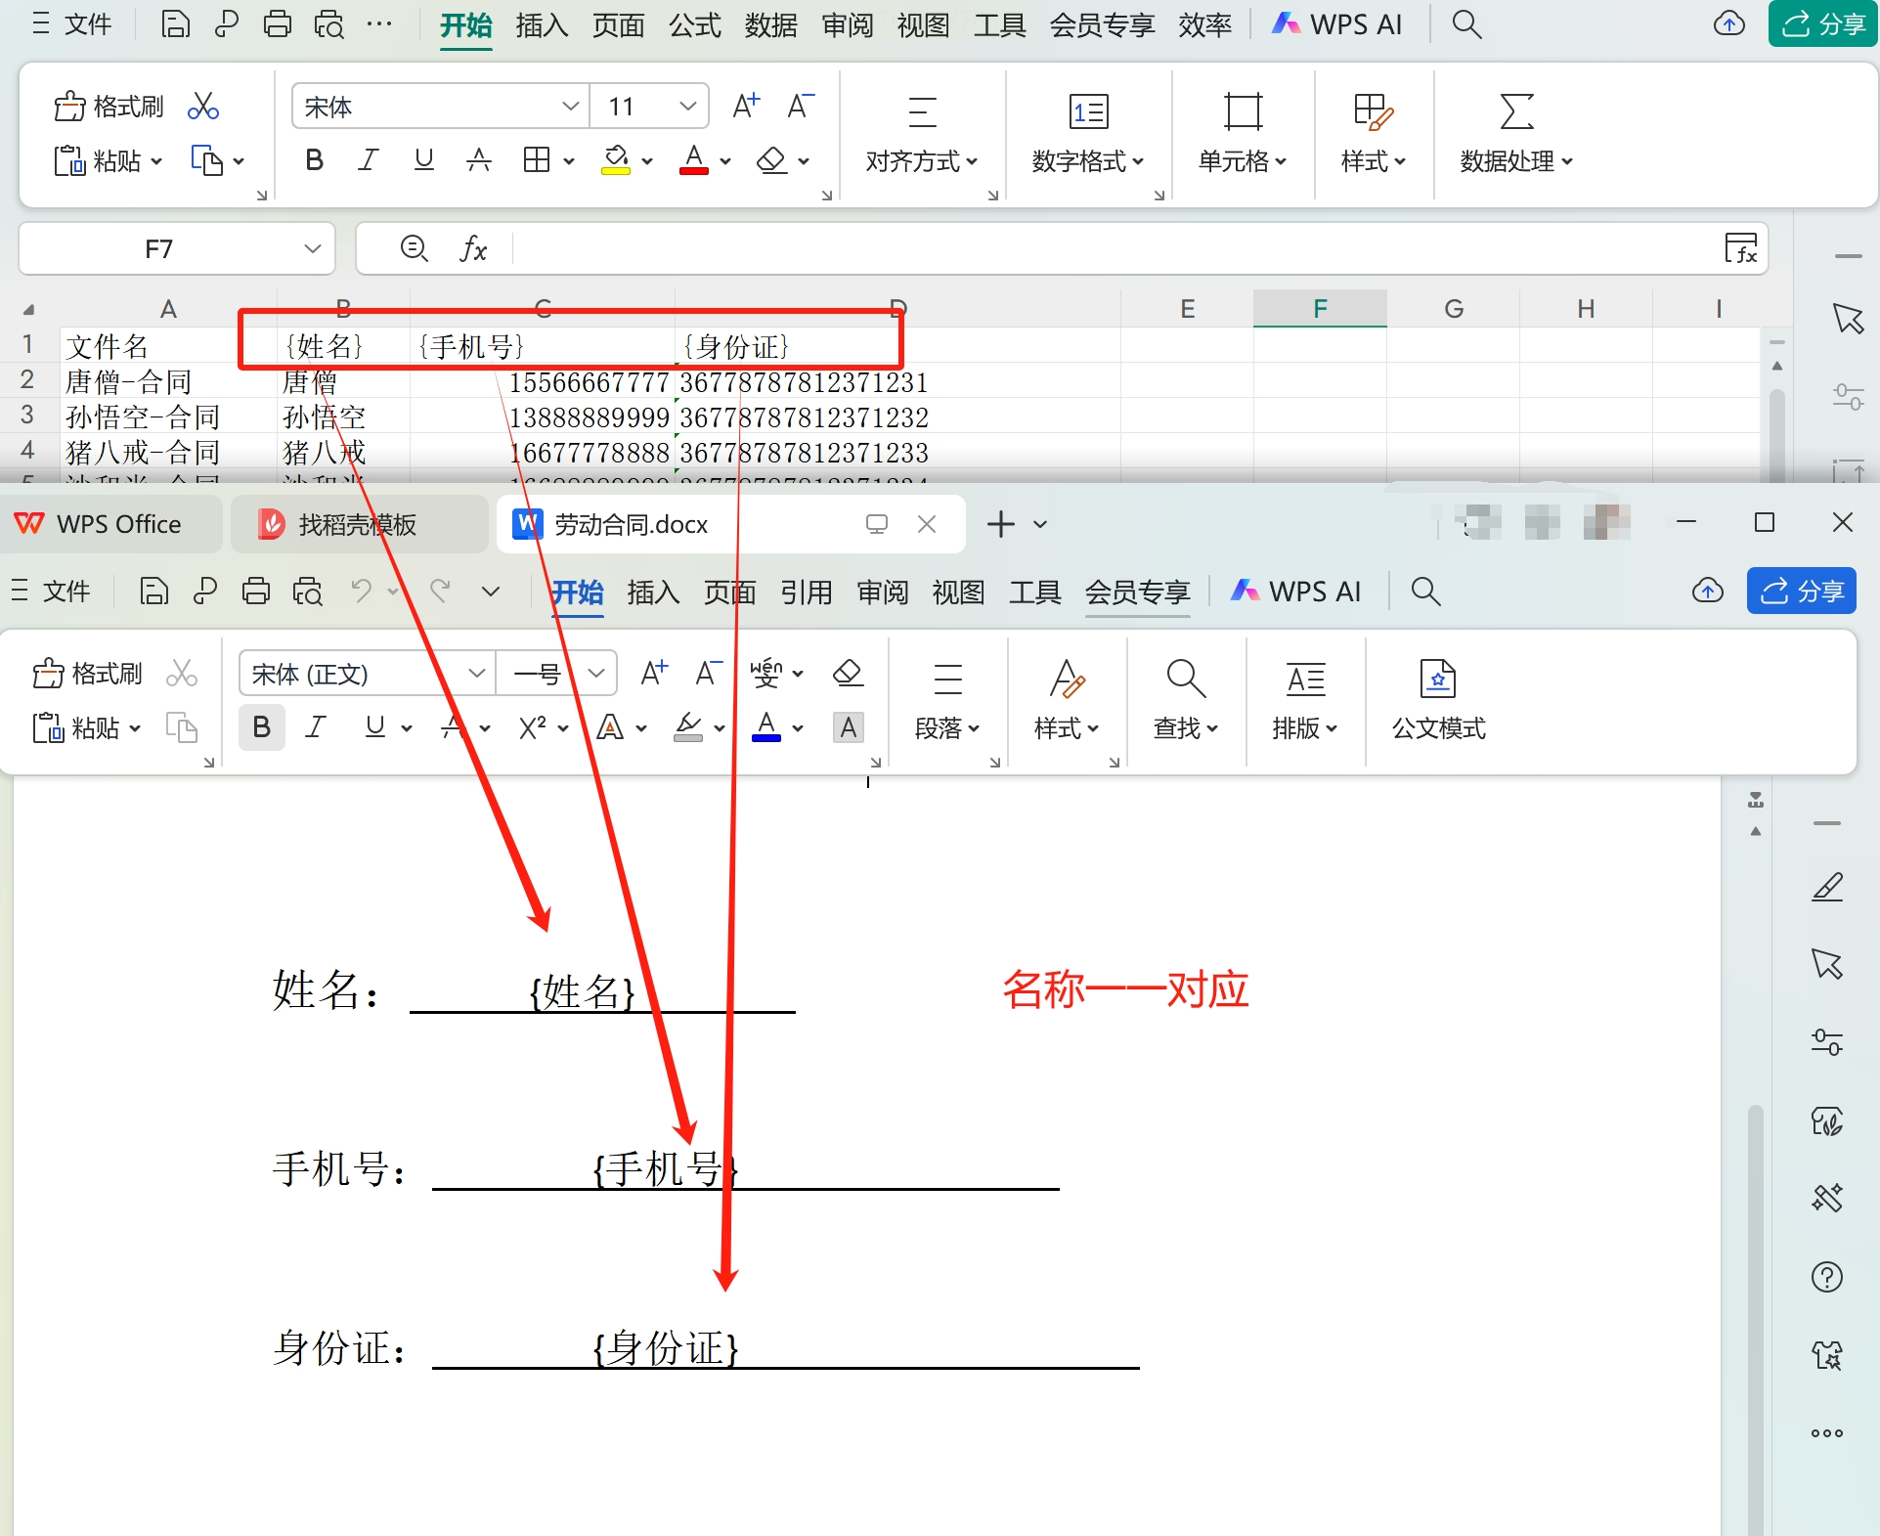Viewport: 1880px width, 1536px height.
Task: Click the formula fx insert function icon
Action: coord(473,248)
